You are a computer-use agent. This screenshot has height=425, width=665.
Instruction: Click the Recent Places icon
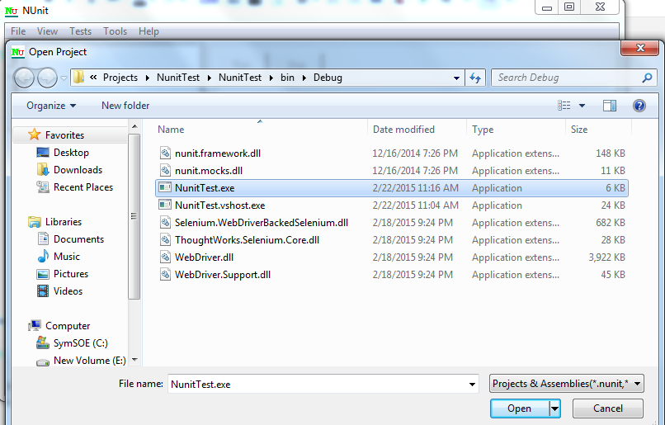click(43, 187)
